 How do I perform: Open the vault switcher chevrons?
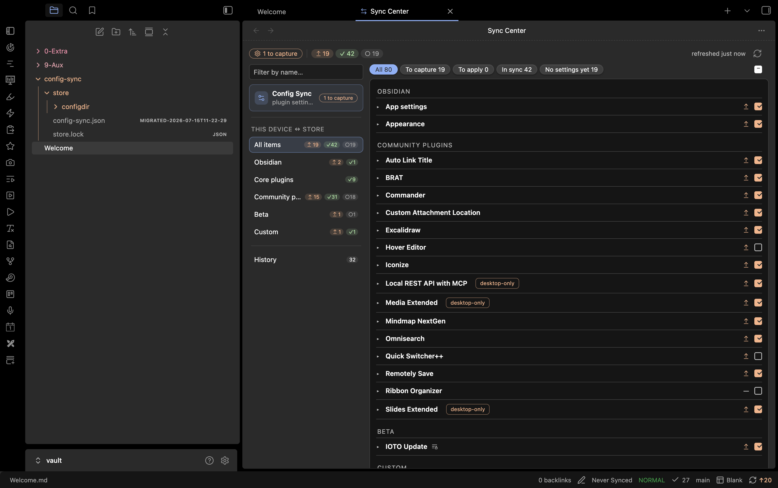pyautogui.click(x=38, y=460)
